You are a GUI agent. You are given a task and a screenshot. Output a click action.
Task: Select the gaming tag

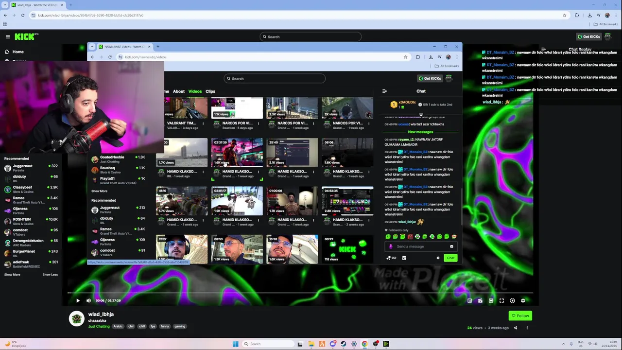click(x=180, y=326)
